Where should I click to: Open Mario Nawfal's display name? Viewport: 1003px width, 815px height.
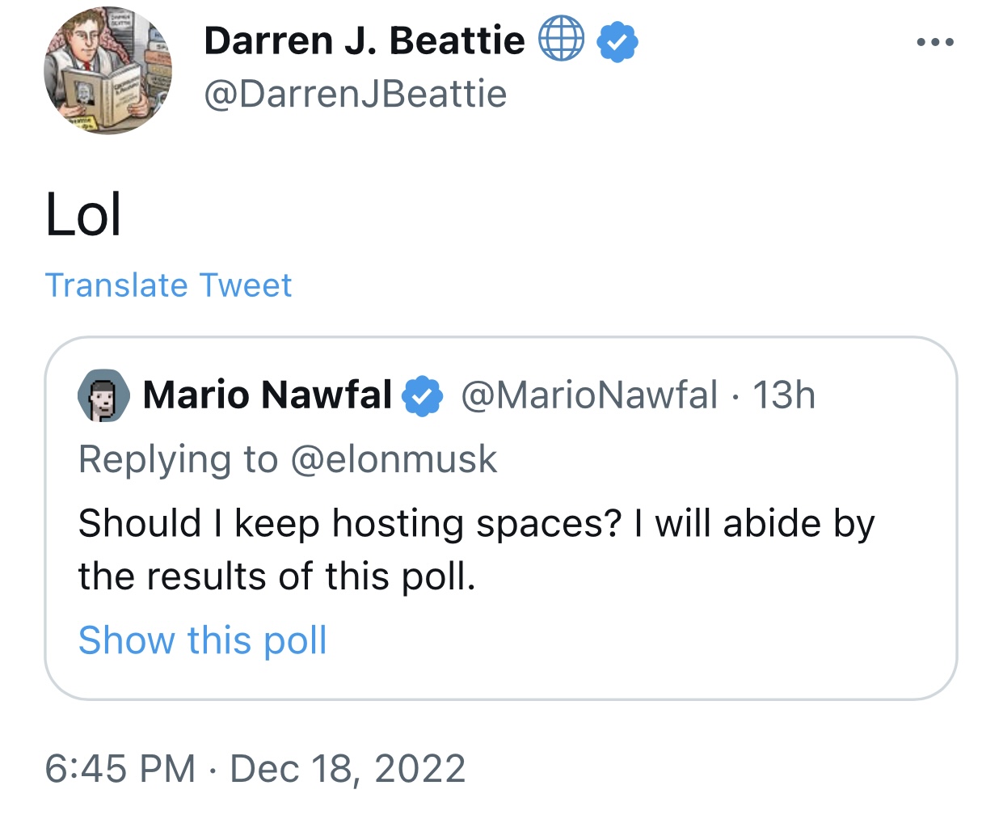click(268, 395)
